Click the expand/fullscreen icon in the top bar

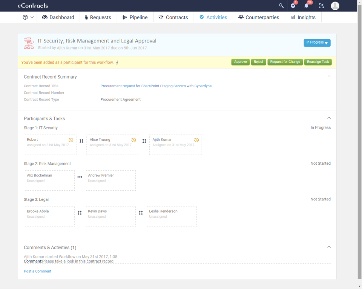(321, 6)
